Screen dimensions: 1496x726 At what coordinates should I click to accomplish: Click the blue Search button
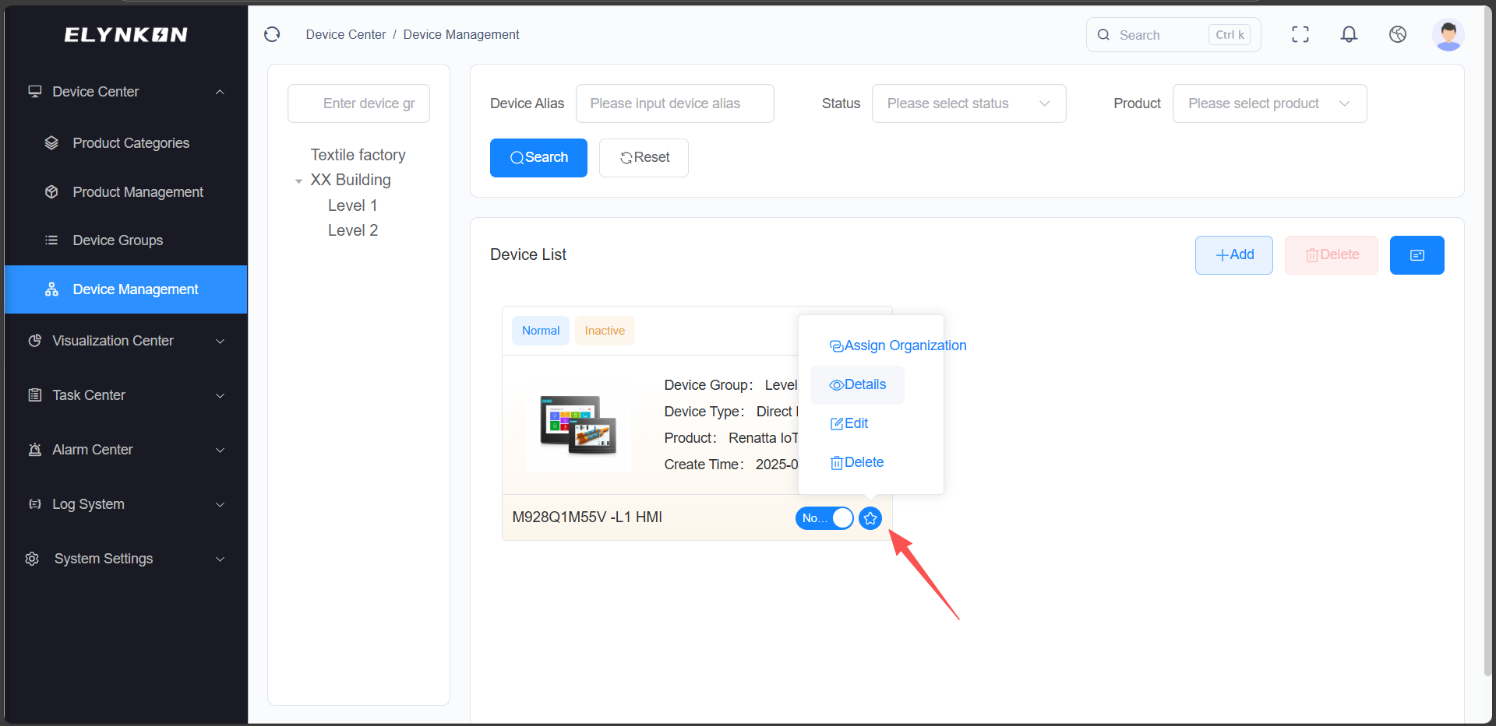(x=538, y=158)
